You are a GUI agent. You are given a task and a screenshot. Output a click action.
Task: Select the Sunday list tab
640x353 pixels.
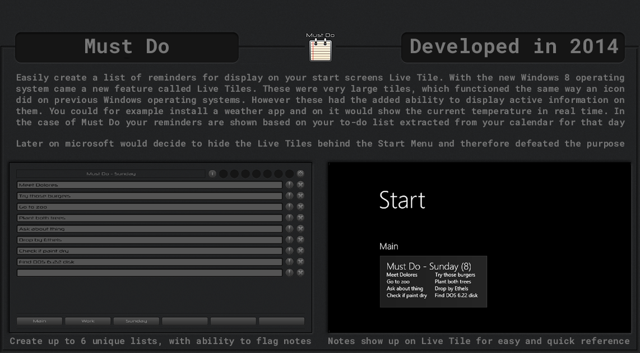tap(136, 321)
